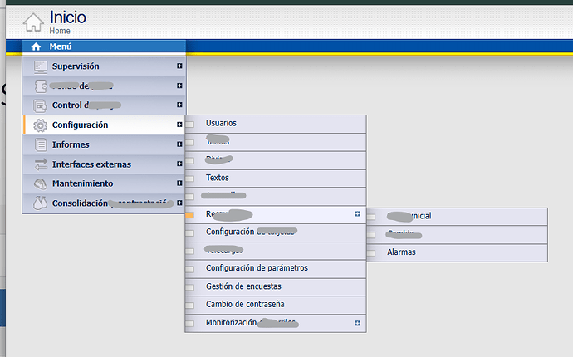The image size is (573, 357).
Task: Expand the Supervisión submenu plus icon
Action: [x=179, y=66]
